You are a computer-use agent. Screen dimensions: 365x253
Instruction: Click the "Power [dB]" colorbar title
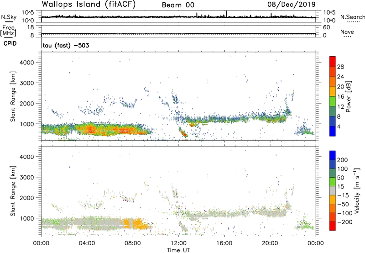click(x=348, y=96)
